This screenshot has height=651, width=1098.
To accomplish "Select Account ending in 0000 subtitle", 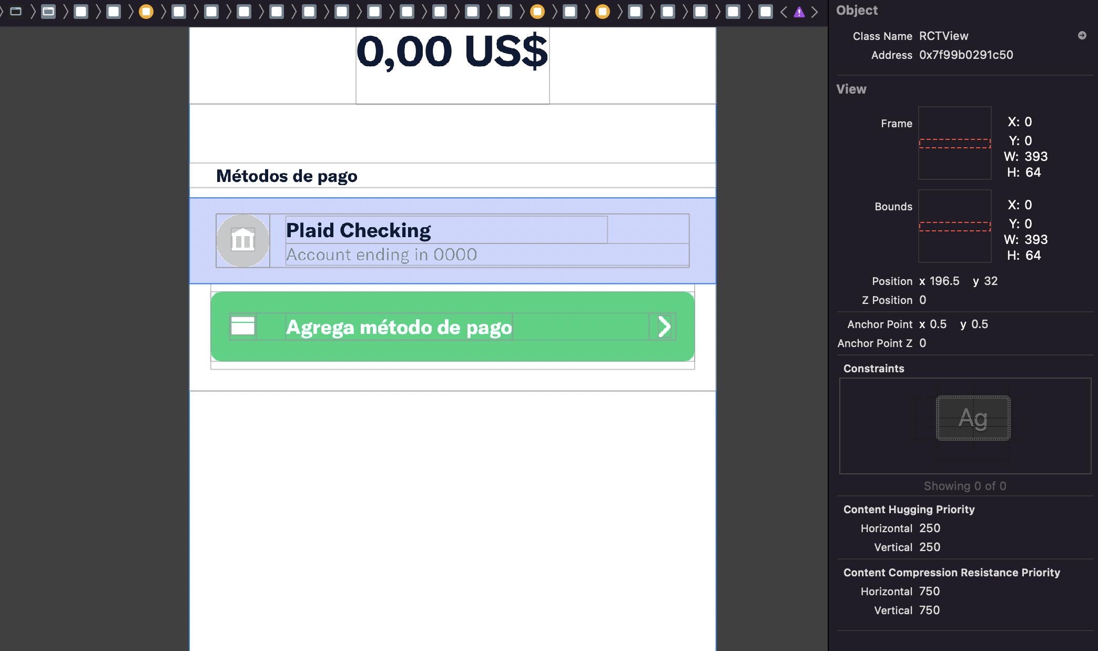I will (381, 255).
